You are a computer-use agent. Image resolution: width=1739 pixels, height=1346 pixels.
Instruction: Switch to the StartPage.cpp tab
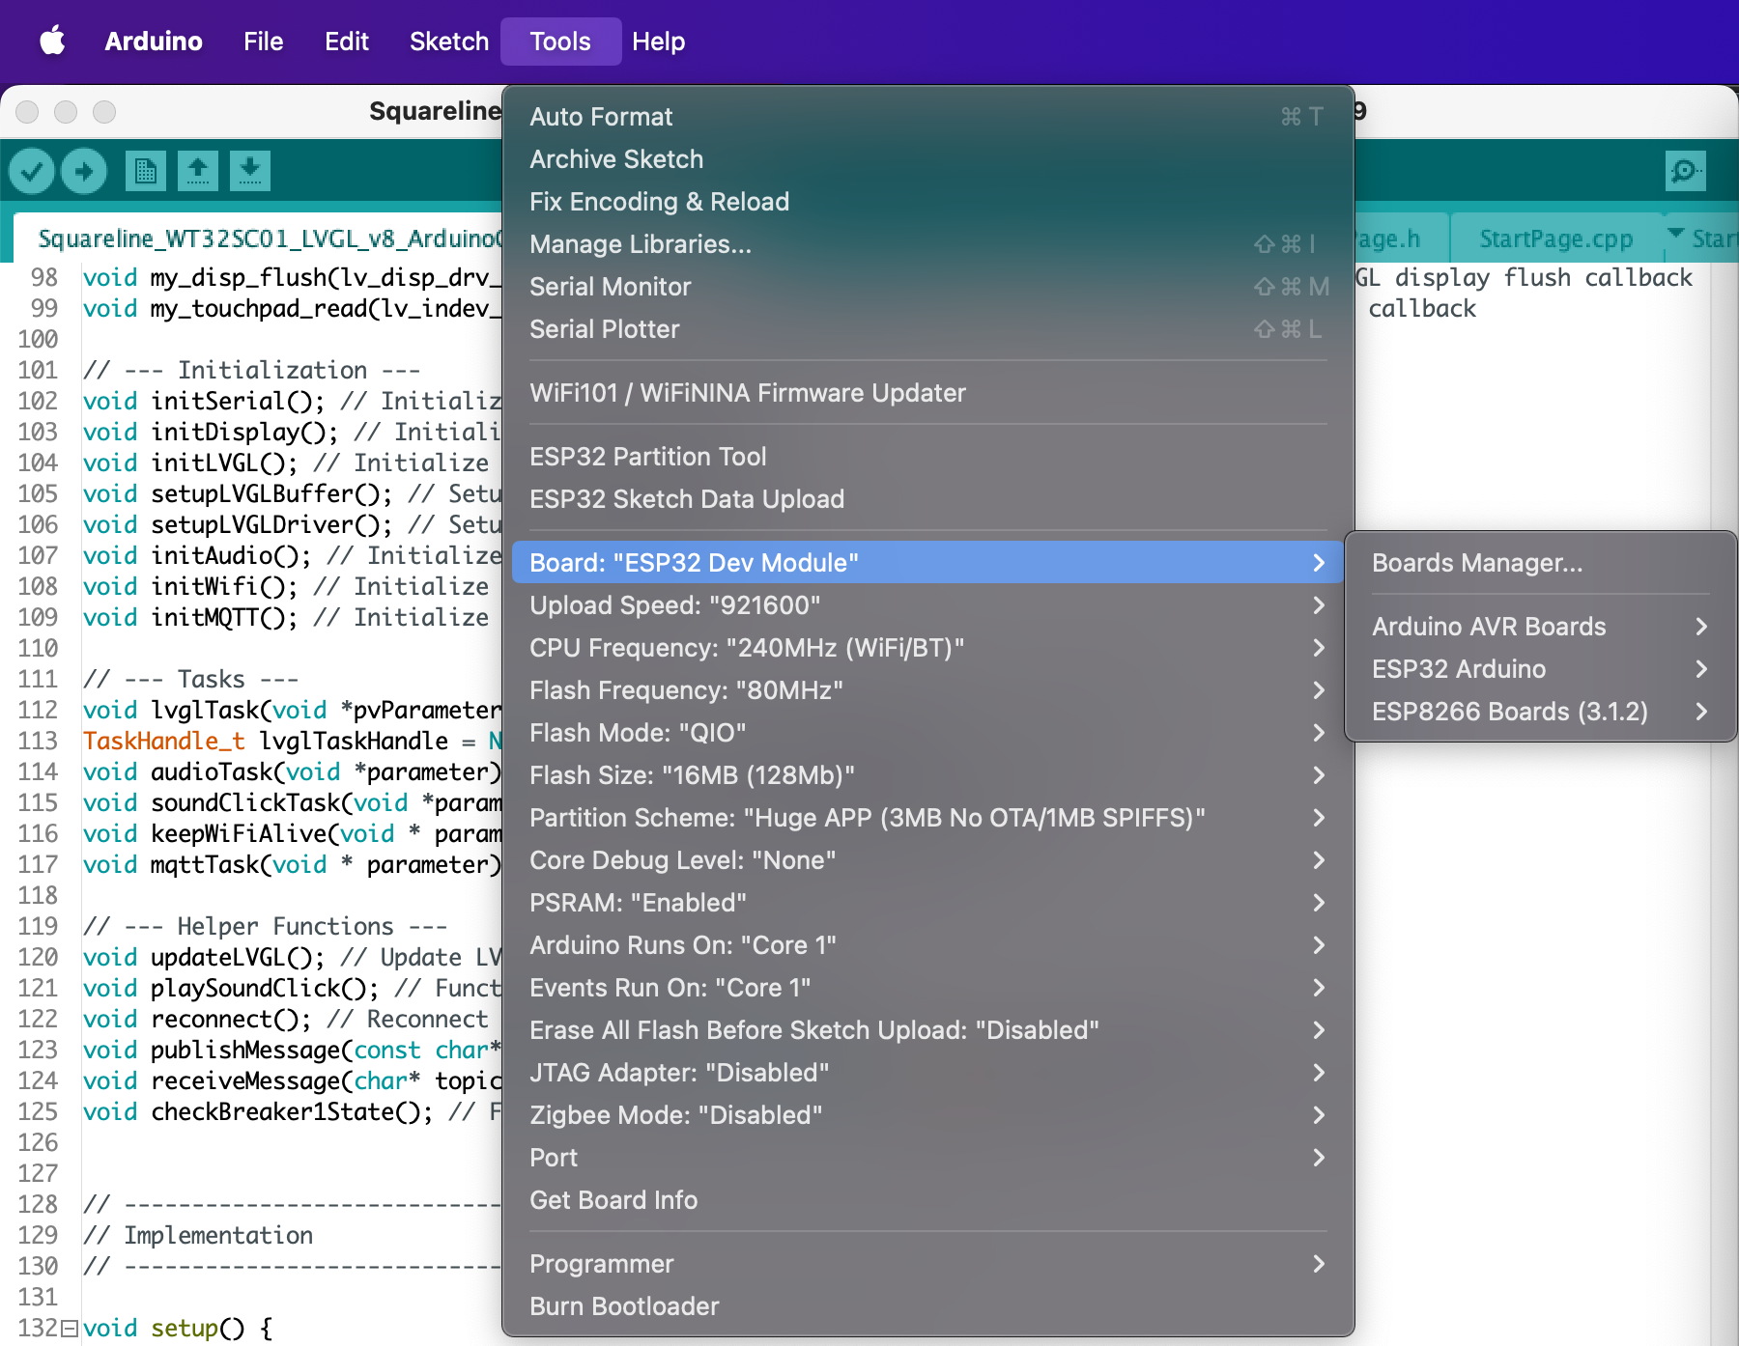coord(1556,238)
